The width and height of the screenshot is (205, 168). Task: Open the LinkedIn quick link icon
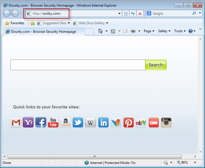pyautogui.click(x=103, y=122)
